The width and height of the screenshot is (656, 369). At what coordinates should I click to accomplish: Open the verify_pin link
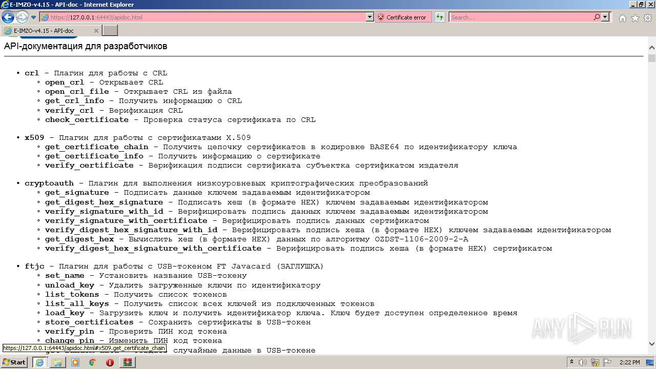[70, 331]
